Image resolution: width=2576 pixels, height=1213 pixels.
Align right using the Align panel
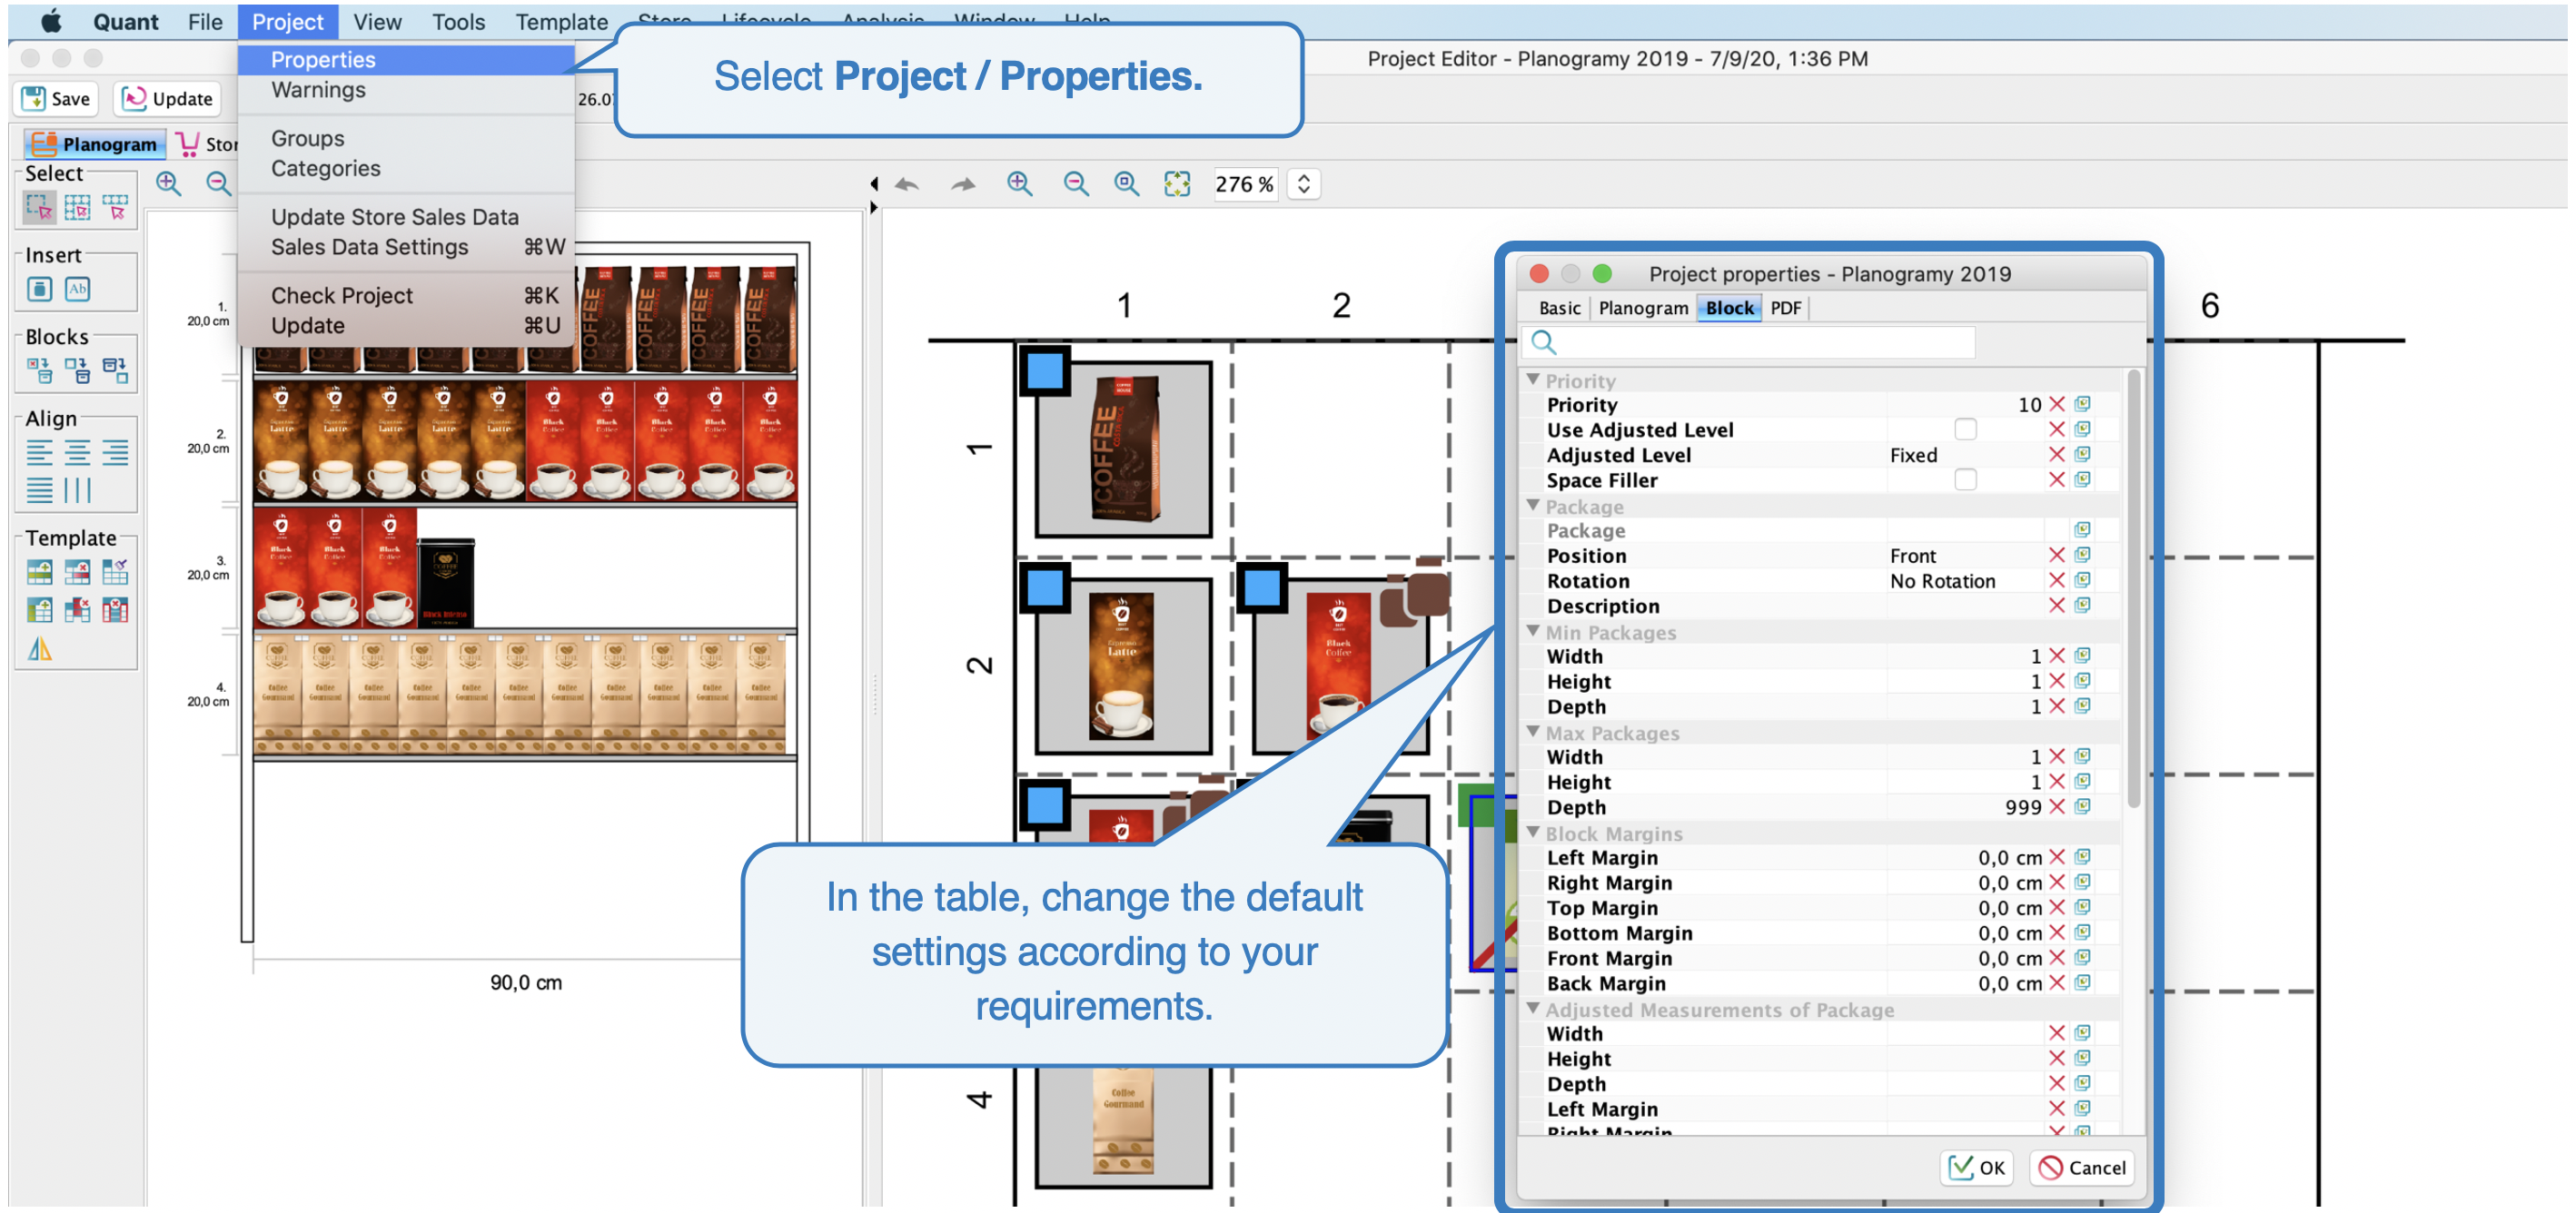pos(115,453)
